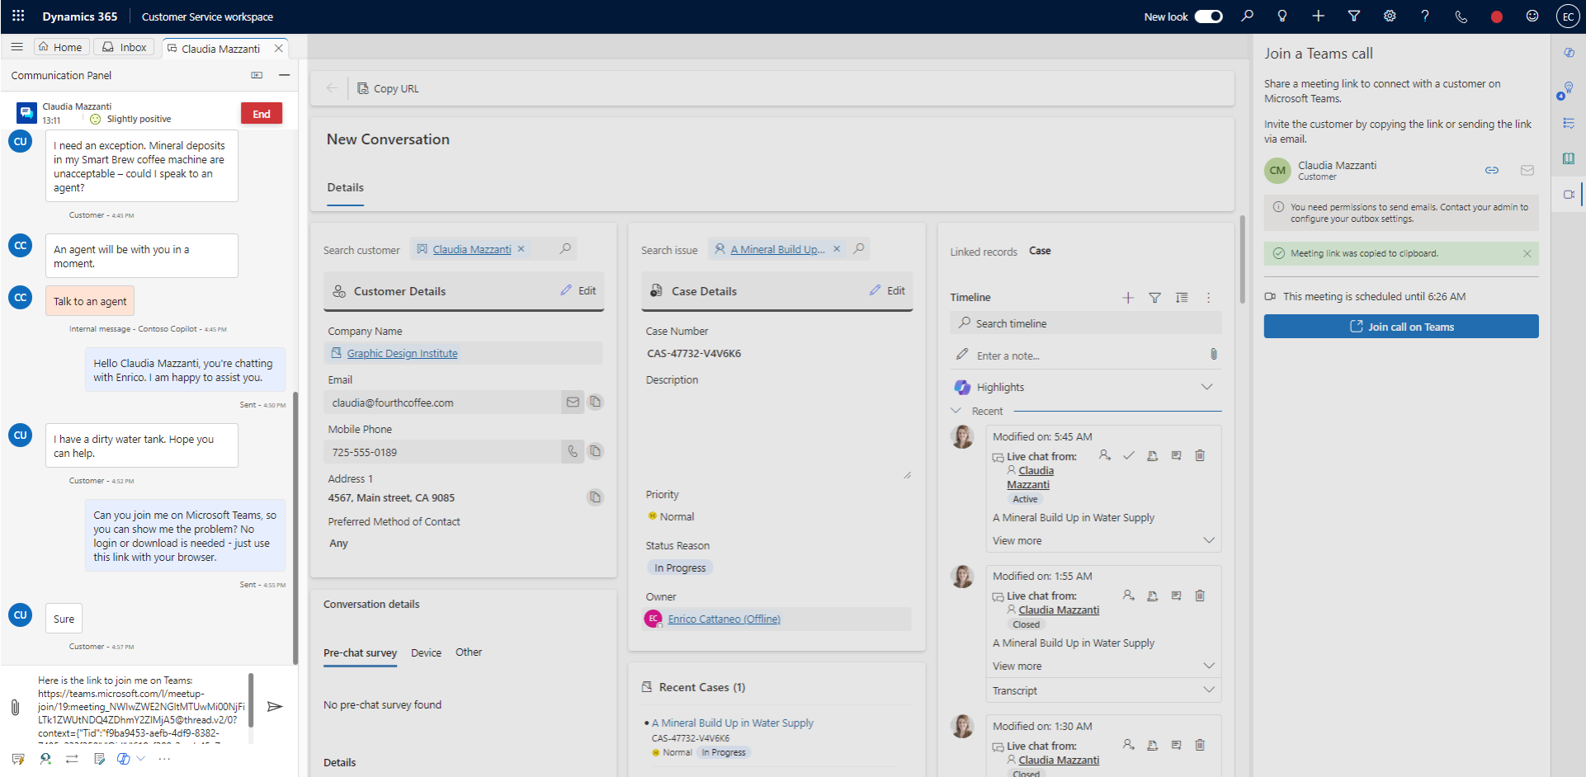Open quick replies in the chat toolbar
Screen dimensions: 1586x777
point(18,758)
